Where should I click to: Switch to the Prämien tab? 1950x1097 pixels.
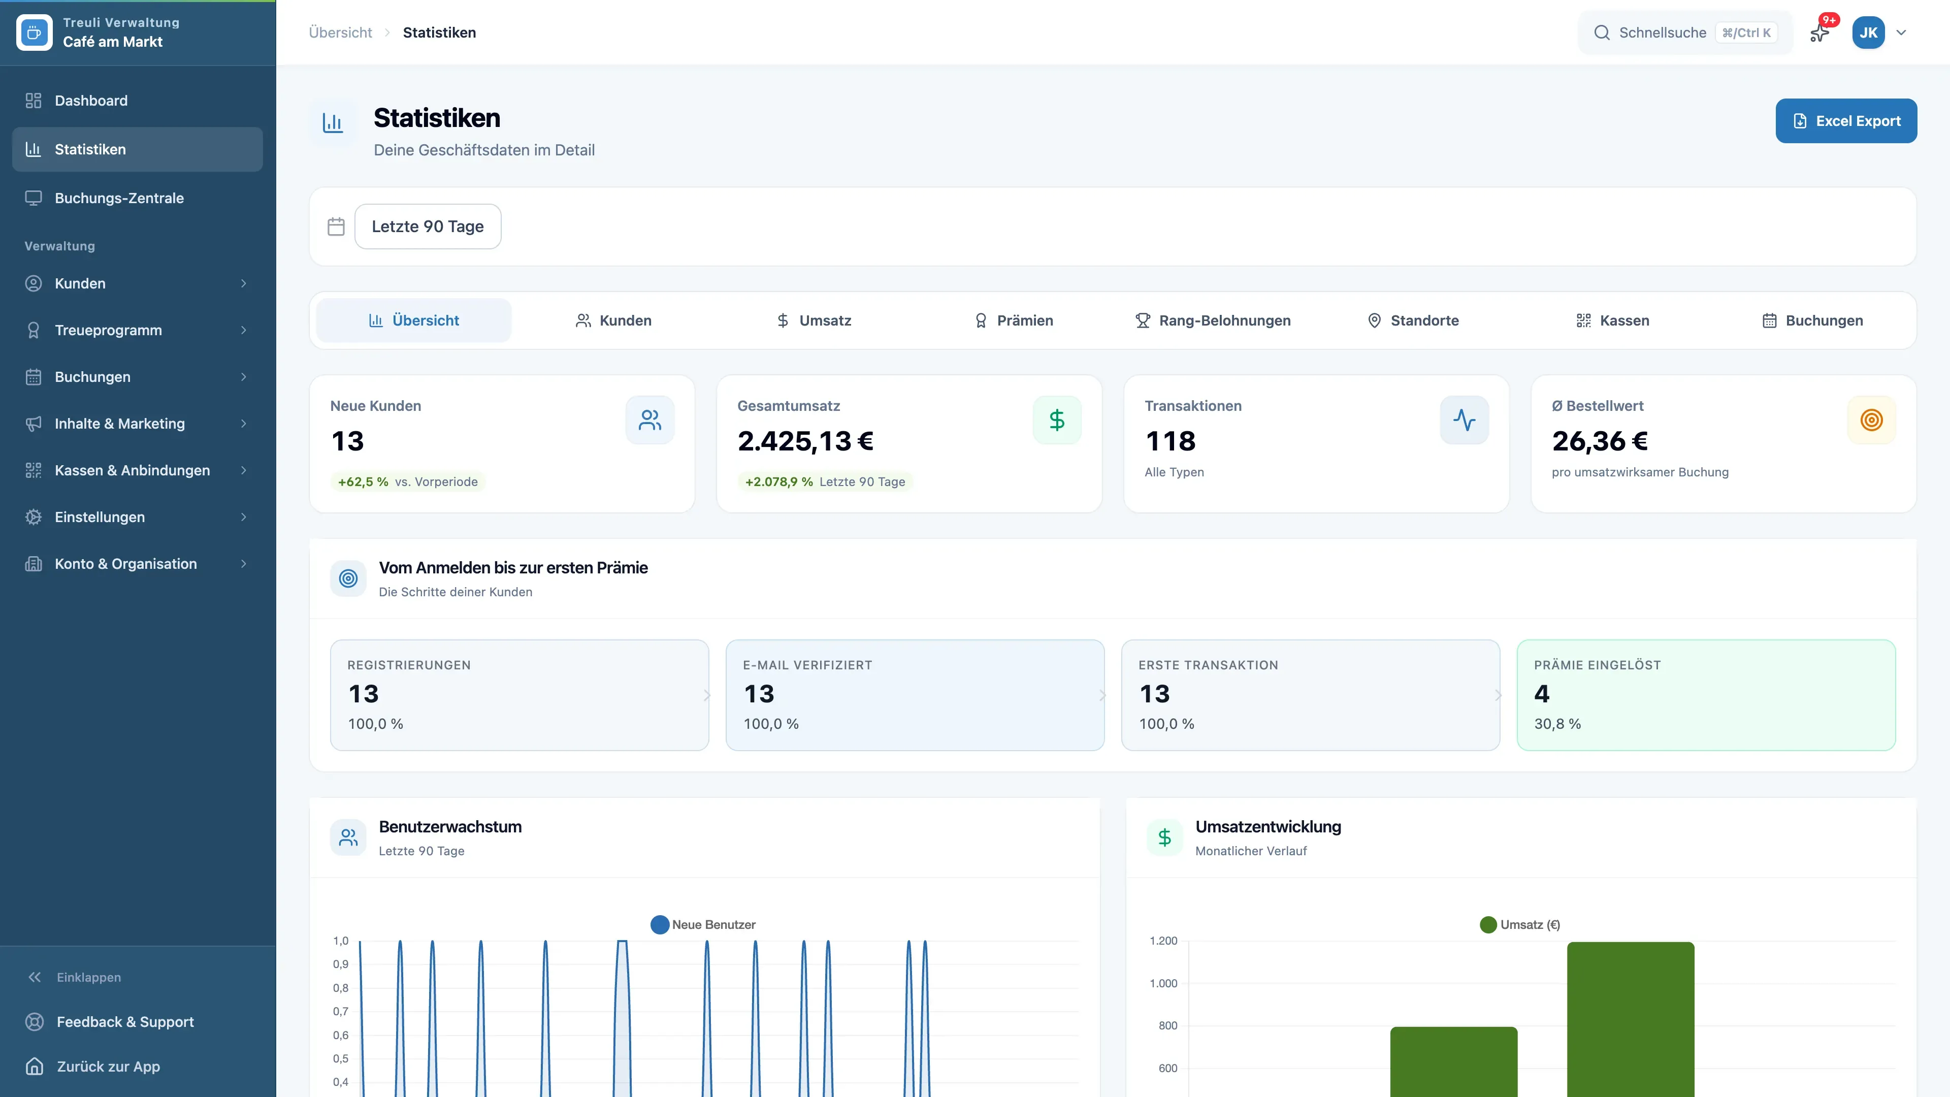[1014, 320]
